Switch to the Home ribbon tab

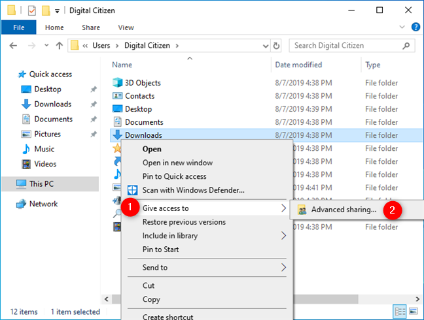[x=54, y=27]
